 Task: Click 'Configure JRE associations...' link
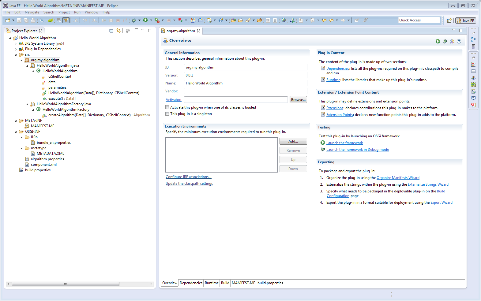coord(188,177)
